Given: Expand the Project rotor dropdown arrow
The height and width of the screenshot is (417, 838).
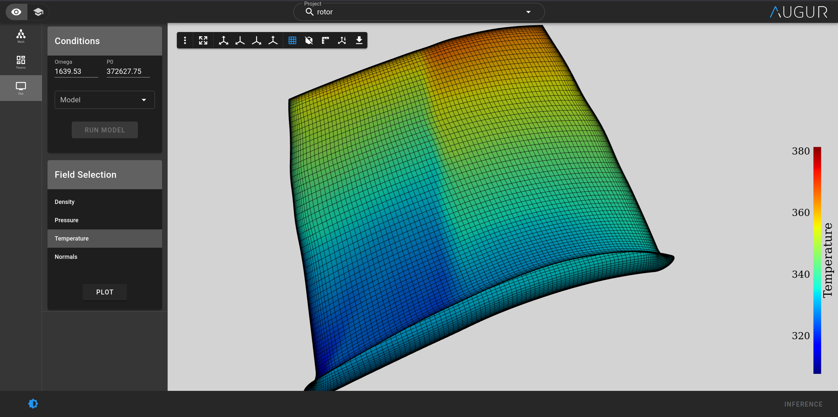Looking at the screenshot, I should point(528,12).
